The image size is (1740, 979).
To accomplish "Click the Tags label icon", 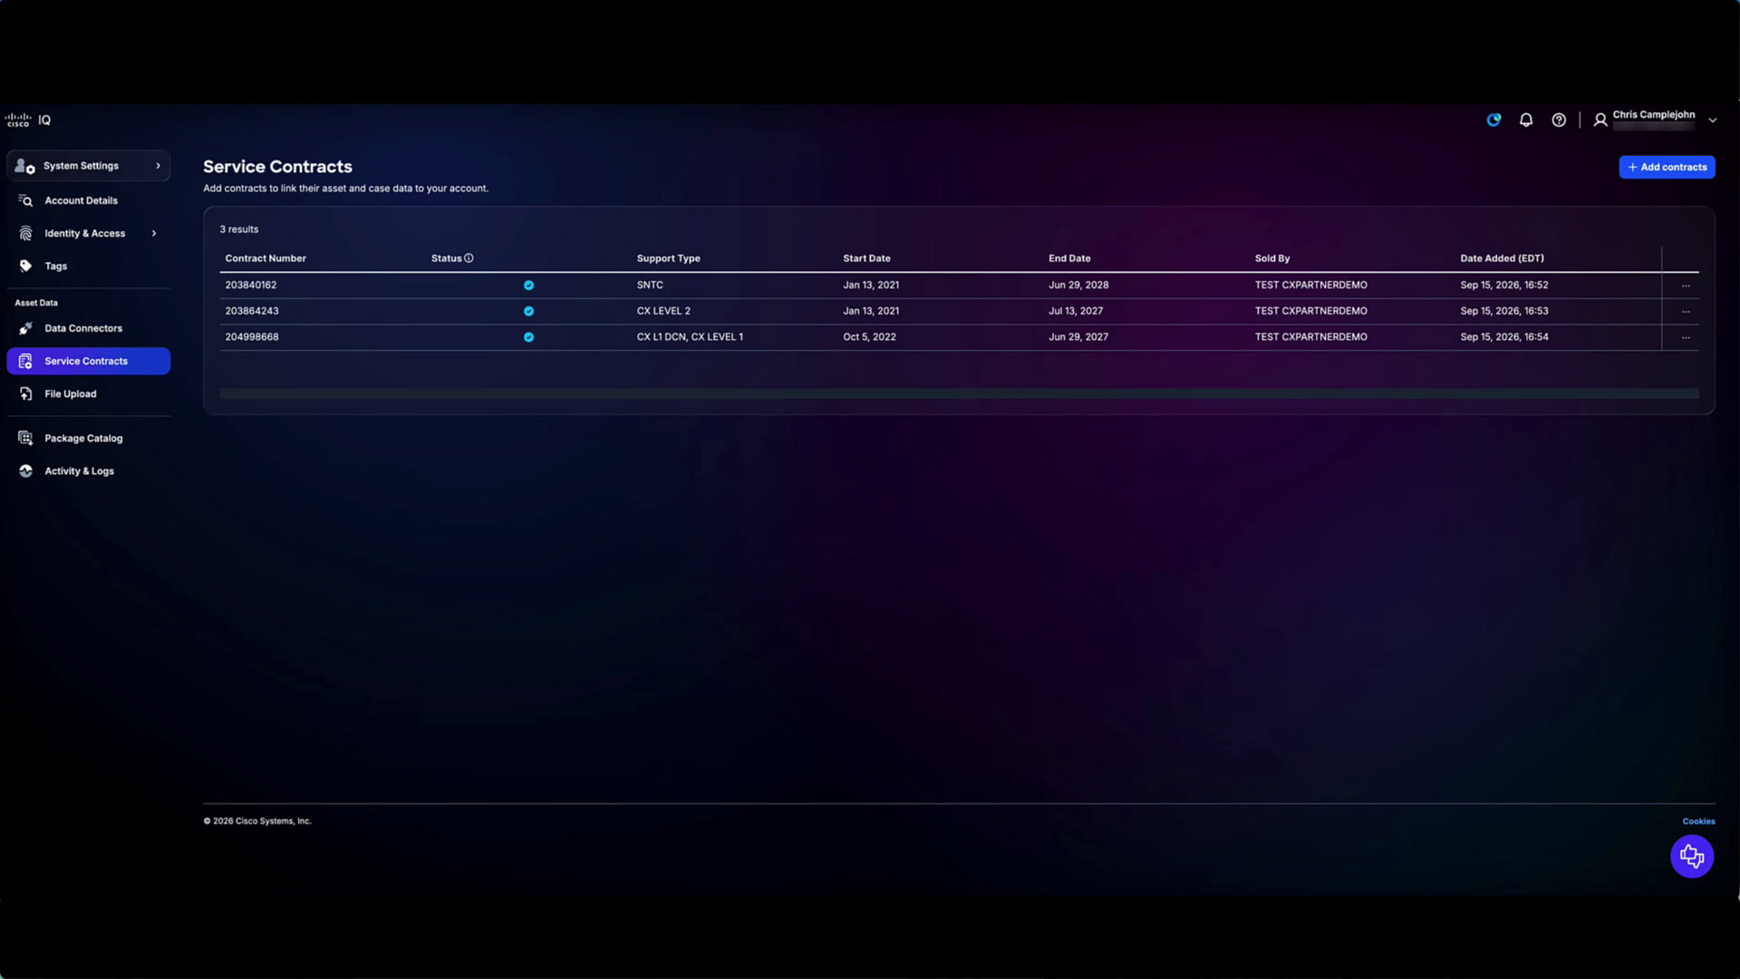I will 25,267.
